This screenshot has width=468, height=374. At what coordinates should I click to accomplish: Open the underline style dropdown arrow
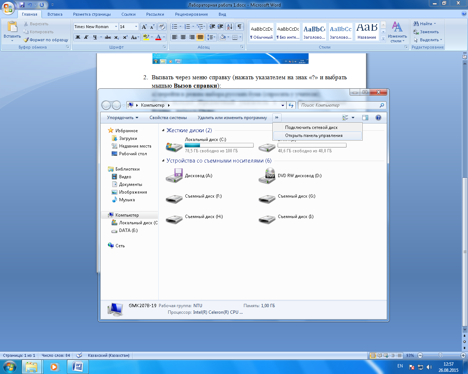pos(101,37)
